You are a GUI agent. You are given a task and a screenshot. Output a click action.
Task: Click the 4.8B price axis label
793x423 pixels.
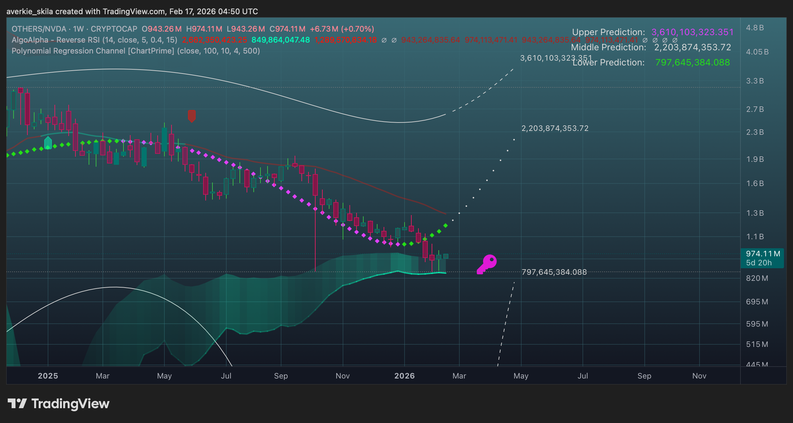[755, 28]
